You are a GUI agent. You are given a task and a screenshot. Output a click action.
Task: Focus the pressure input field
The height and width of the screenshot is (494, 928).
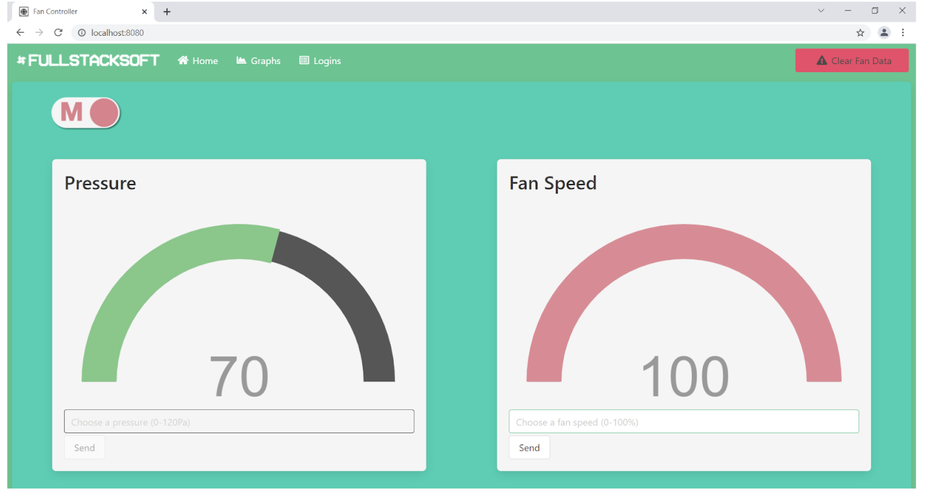tap(239, 422)
